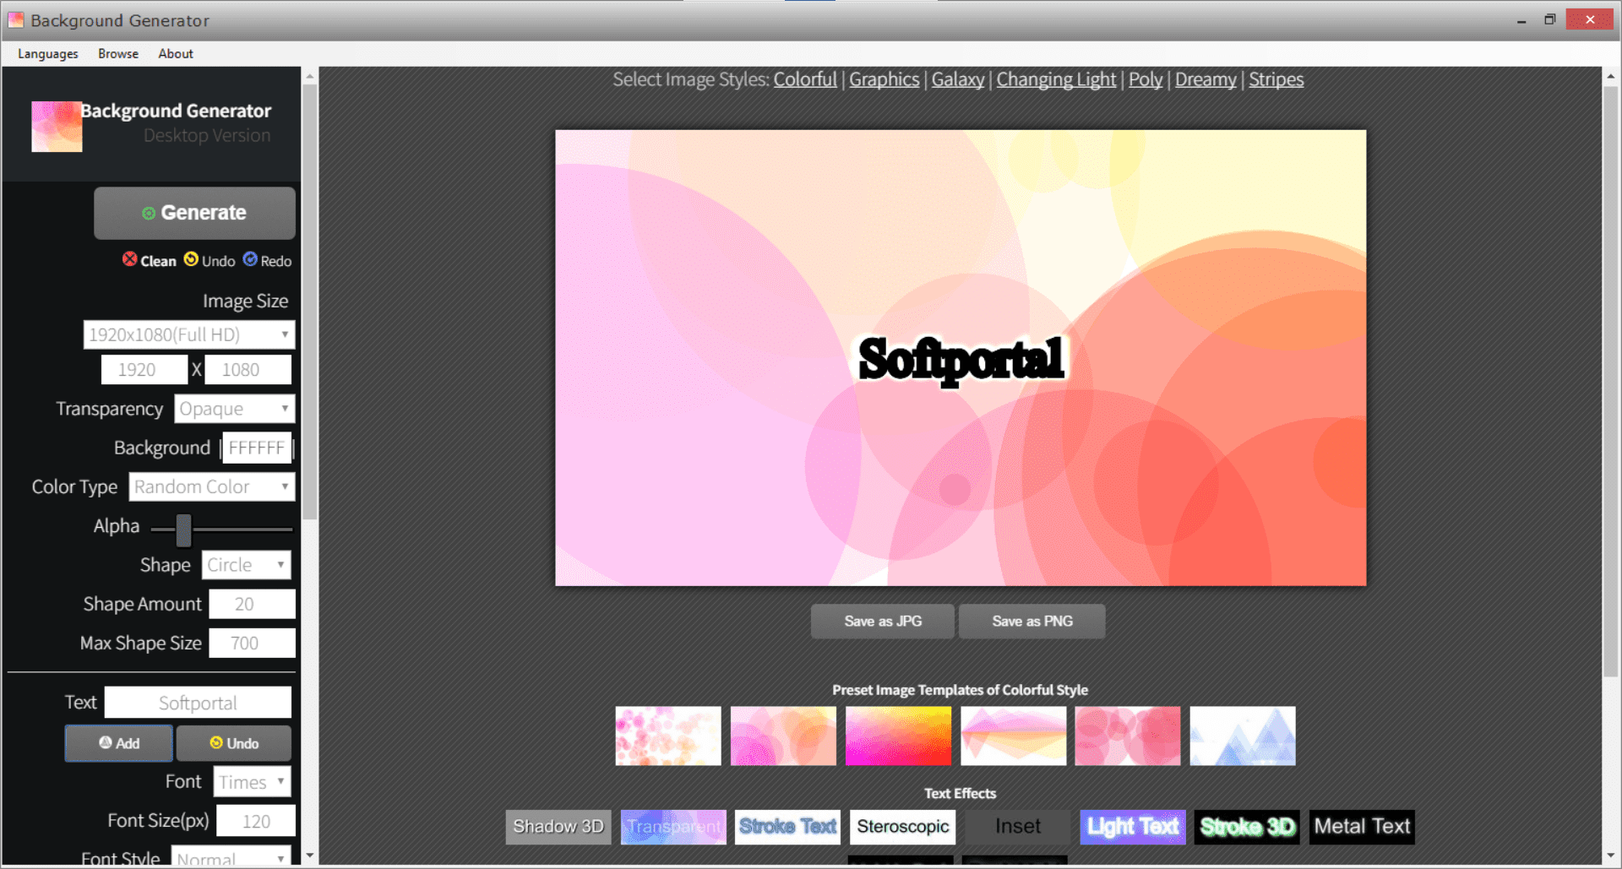Screen dimensions: 1622x869
Task: Click the 'Text Effects' heading
Action: (961, 794)
